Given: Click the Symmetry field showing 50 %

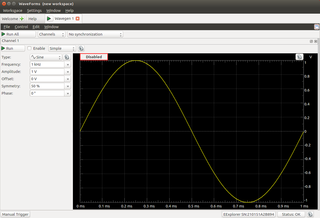Looking at the screenshot, I should [x=48, y=86].
